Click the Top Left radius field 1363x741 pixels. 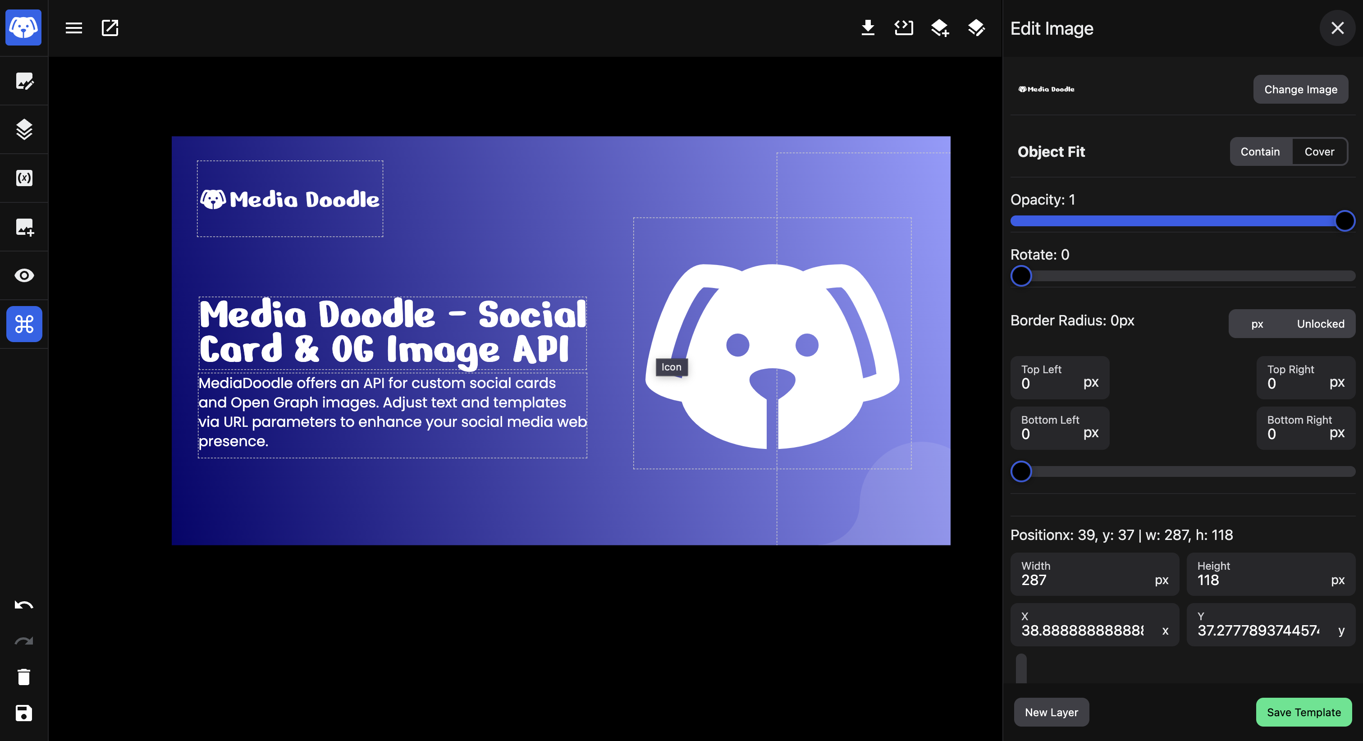[x=1059, y=377]
